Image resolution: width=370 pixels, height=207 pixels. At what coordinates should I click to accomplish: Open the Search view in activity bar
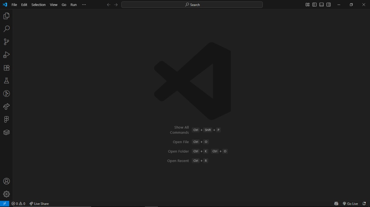coord(6,29)
